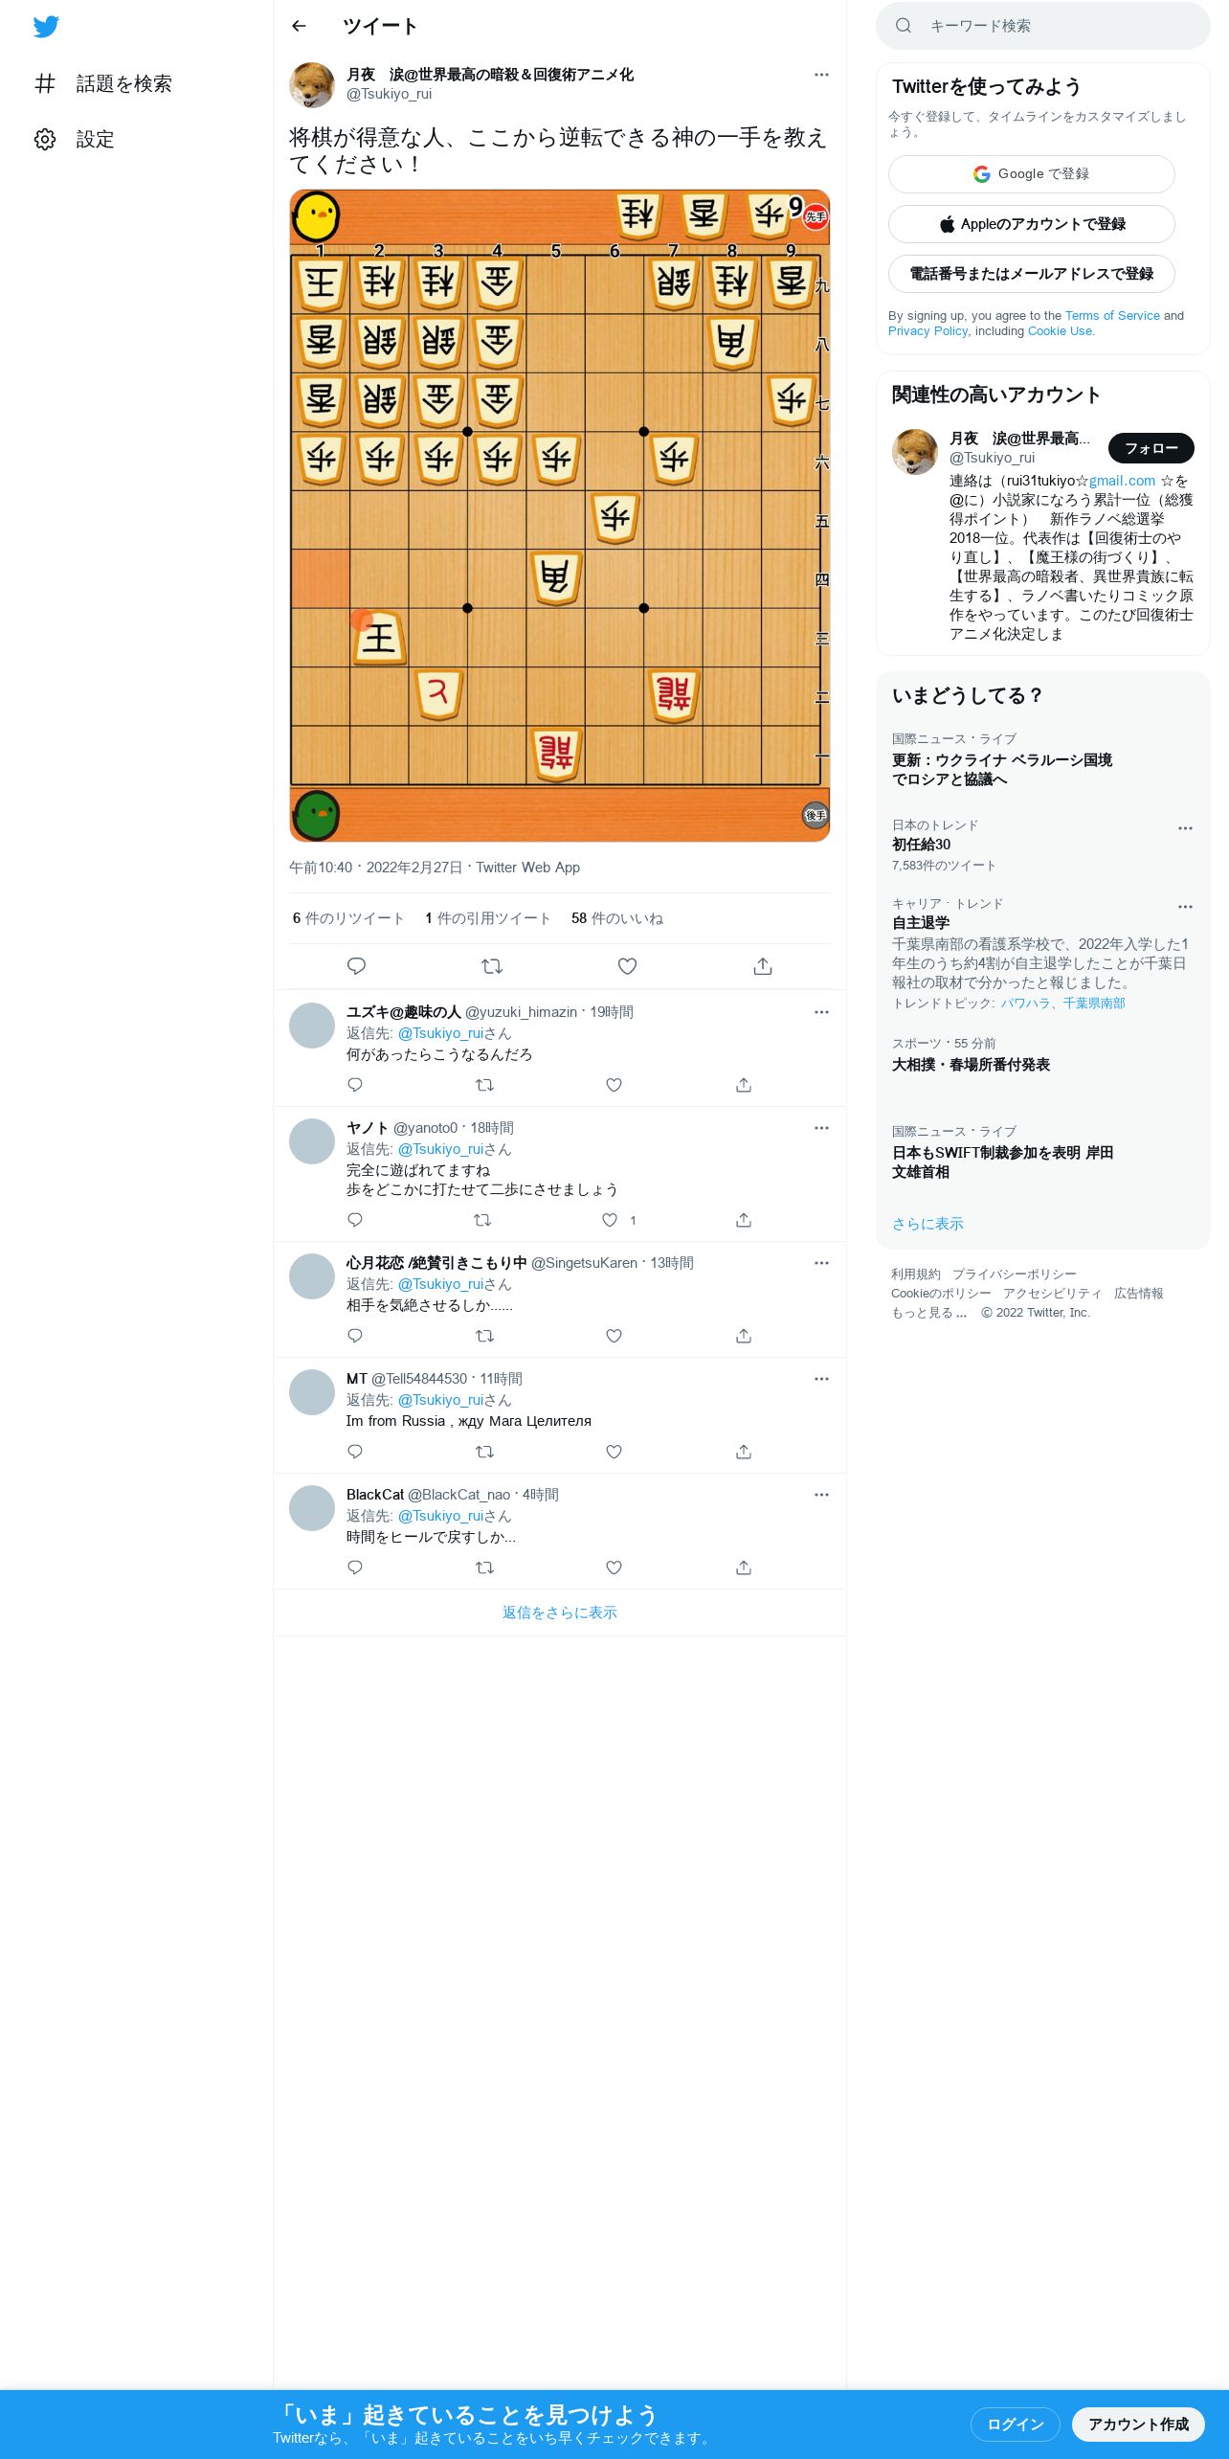The height and width of the screenshot is (2459, 1229).
Task: Retweet the main shogi tweet
Action: (x=492, y=966)
